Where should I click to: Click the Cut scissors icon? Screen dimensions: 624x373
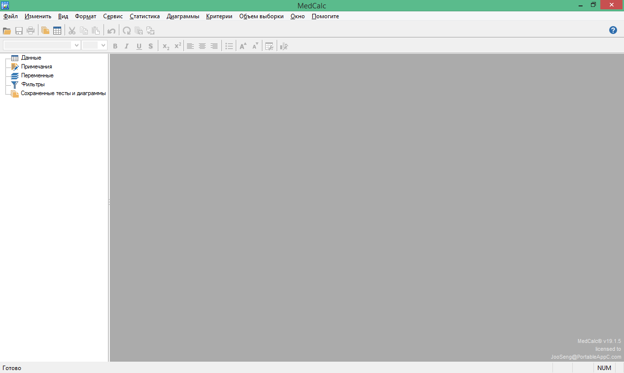(72, 31)
